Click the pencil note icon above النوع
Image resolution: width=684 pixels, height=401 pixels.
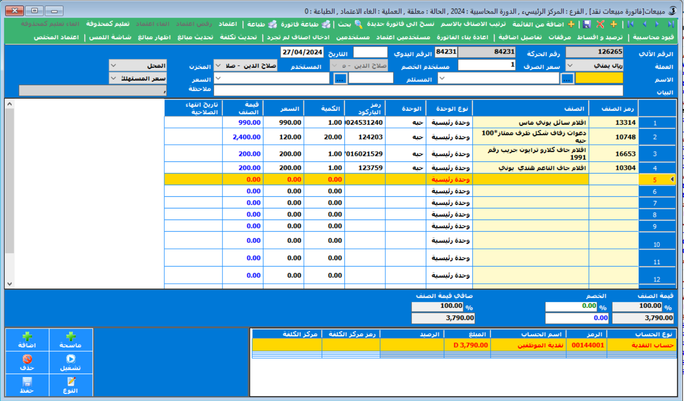71,381
